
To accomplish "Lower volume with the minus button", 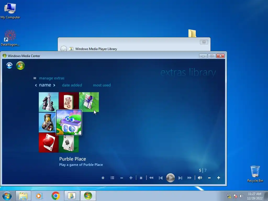I will click(x=209, y=178).
